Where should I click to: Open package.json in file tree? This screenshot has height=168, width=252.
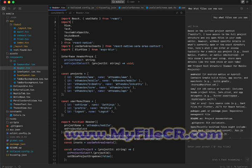coord(16,144)
